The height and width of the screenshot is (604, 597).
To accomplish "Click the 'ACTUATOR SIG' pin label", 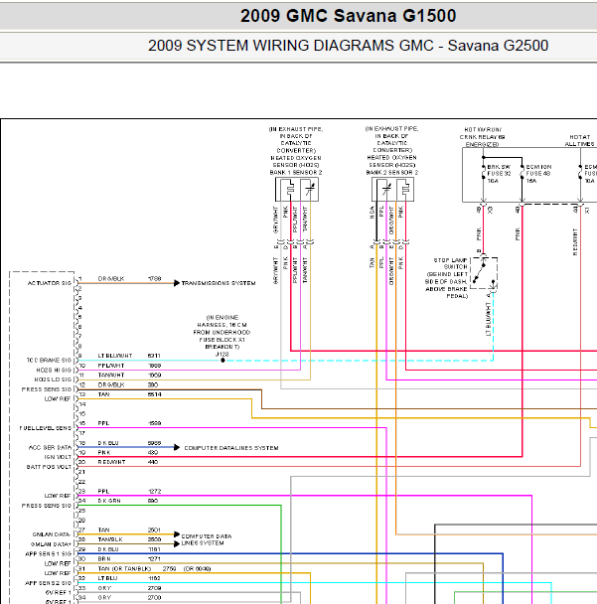I will pyautogui.click(x=50, y=283).
